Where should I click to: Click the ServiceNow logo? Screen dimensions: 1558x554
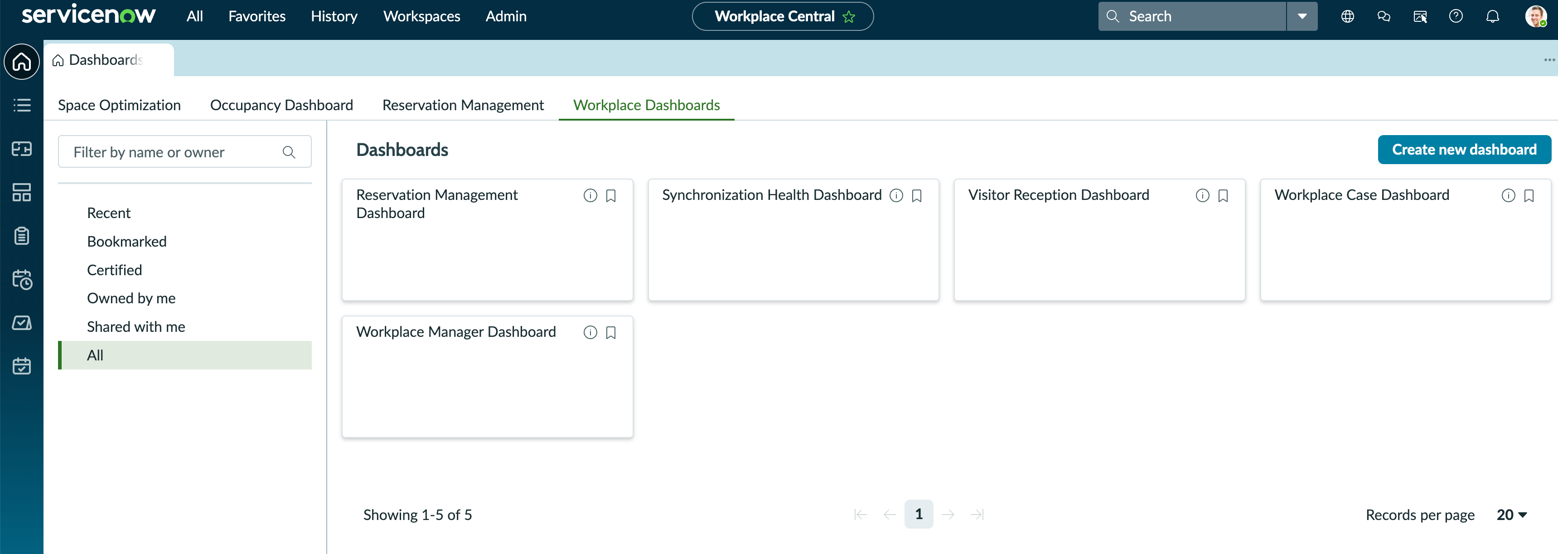(88, 15)
